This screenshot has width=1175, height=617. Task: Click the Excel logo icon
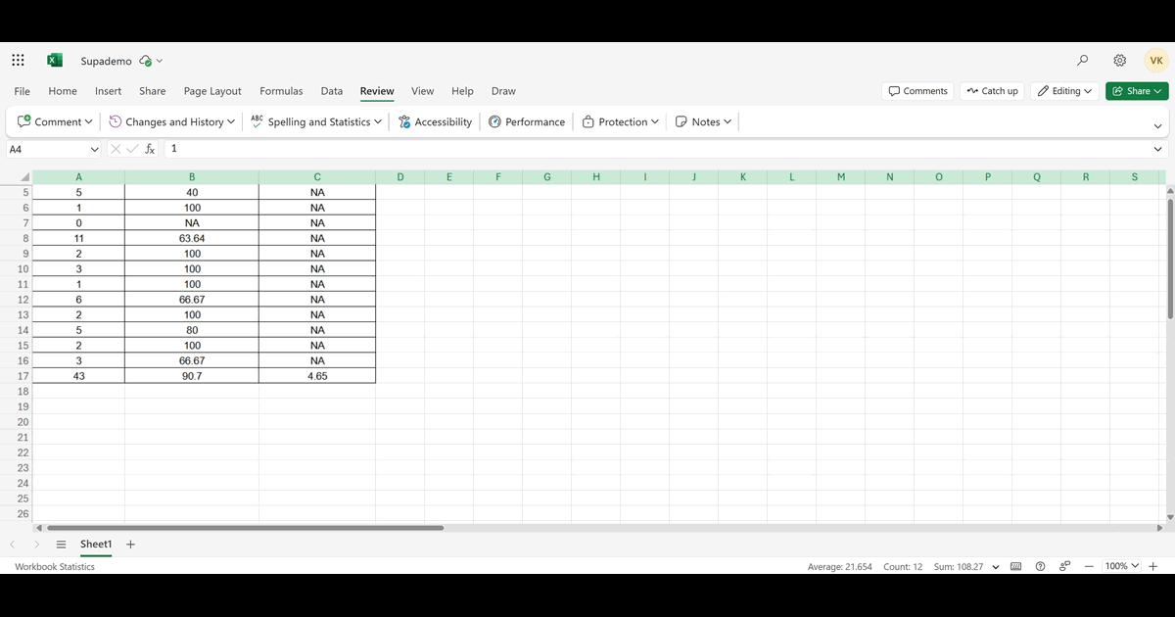tap(55, 61)
